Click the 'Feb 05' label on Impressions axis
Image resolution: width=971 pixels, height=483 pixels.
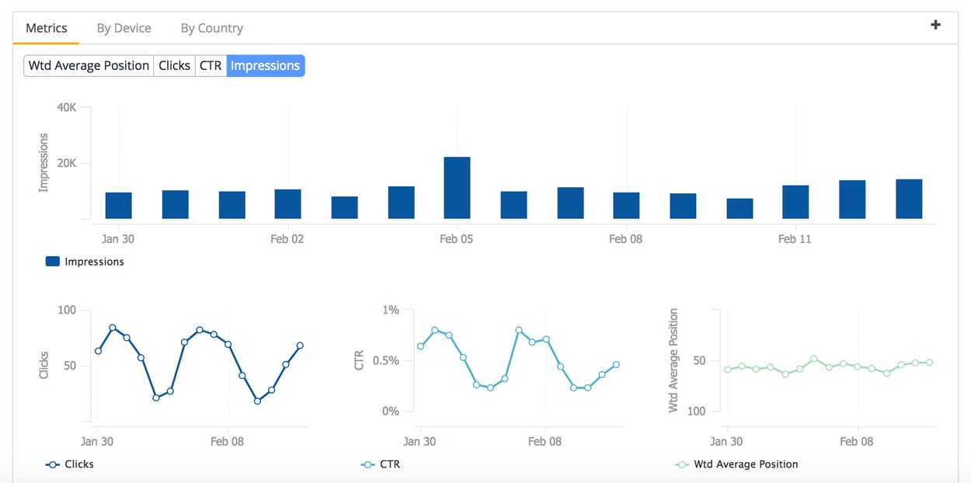coord(456,239)
